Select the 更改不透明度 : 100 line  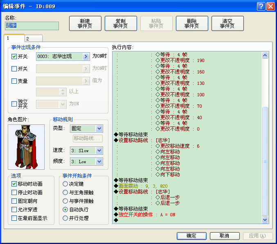pyautogui.click(x=180, y=95)
